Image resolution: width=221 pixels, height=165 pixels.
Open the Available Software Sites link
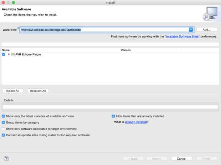[x=182, y=37]
